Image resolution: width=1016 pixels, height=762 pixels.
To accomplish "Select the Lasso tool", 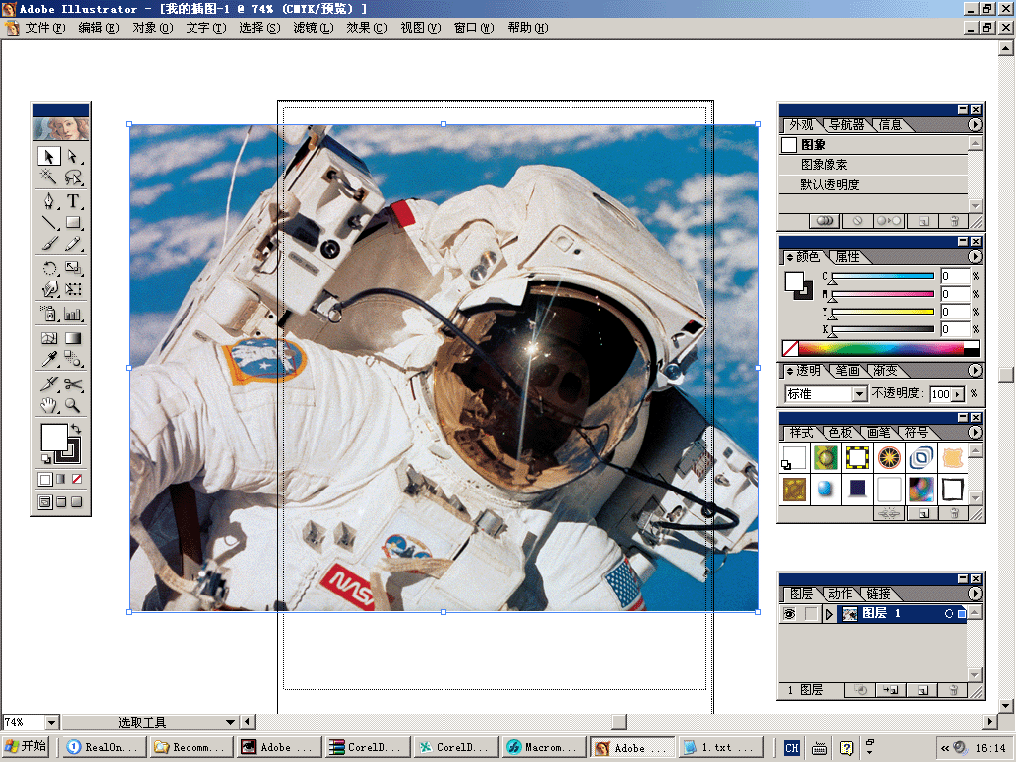I will 73,177.
